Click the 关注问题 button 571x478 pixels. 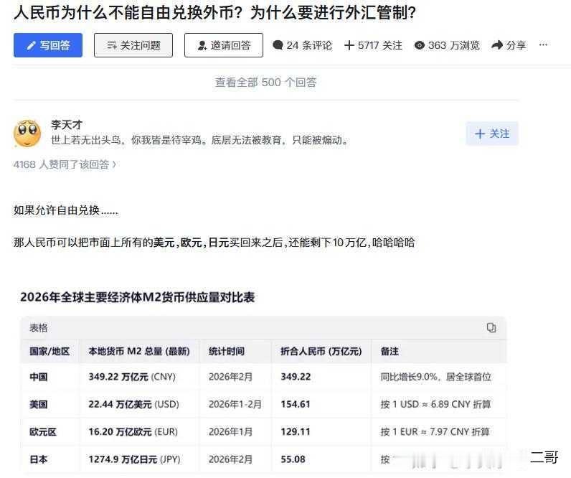133,45
